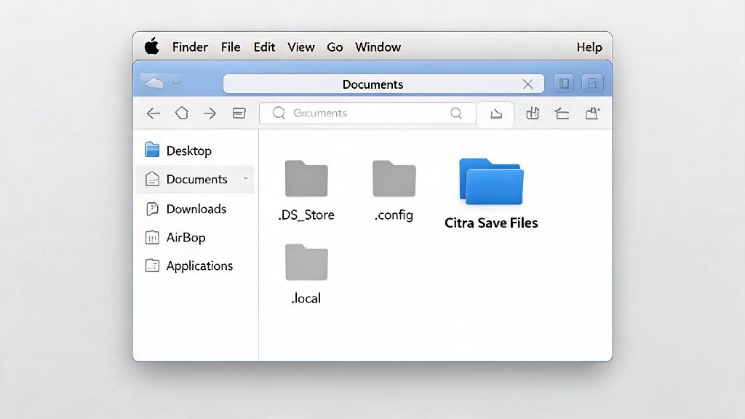The image size is (745, 419).
Task: Click the ".local" file name
Action: coord(306,298)
